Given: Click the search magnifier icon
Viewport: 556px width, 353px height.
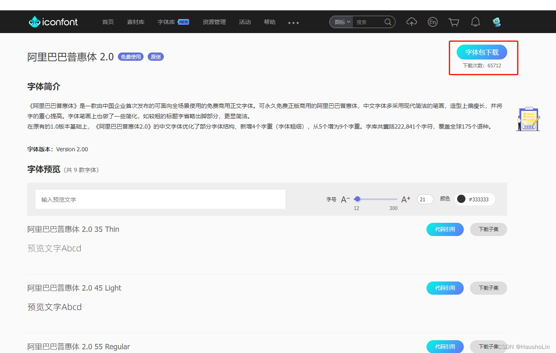Looking at the screenshot, I should pos(388,22).
